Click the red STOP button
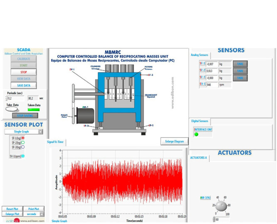Viewport: 277px width, 224px height. click(x=24, y=72)
